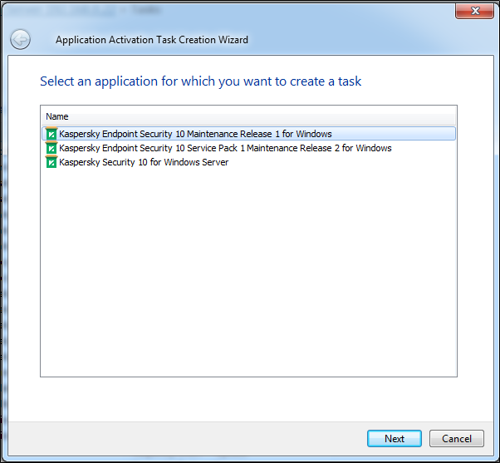Screen dimensions: 500x463
Task: Select "Kaspersky Endpoint Security 10 Maintenance Release 1 for Windows"
Action: 248,134
